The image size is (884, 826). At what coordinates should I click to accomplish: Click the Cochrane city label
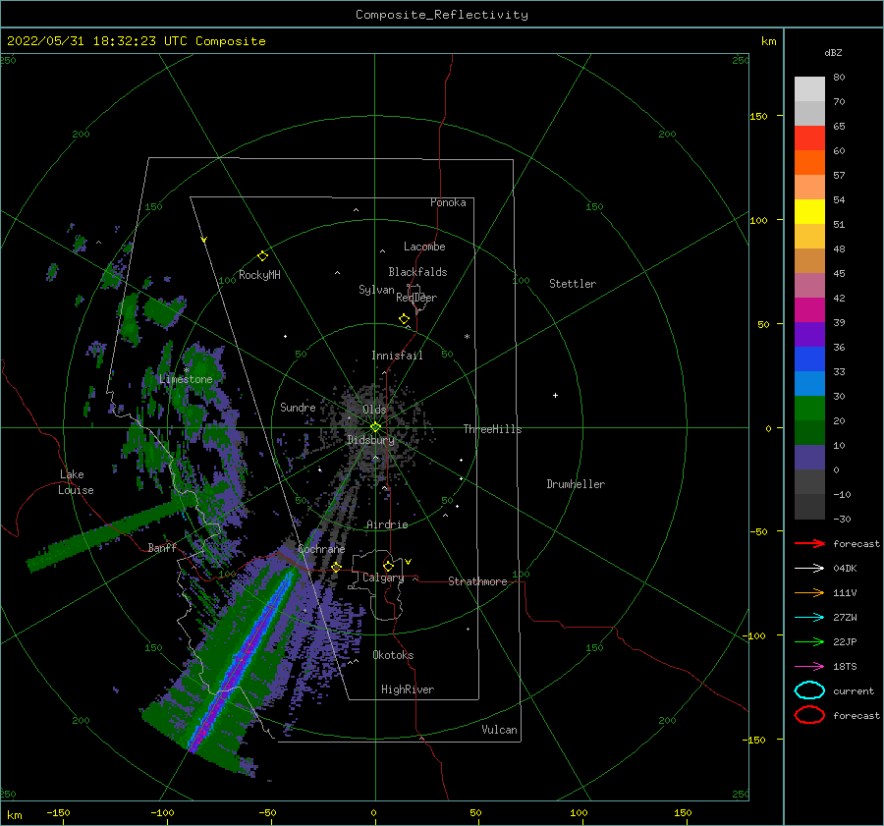click(x=321, y=549)
